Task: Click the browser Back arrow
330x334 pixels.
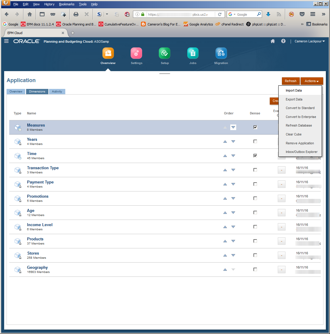Action: click(x=7, y=14)
